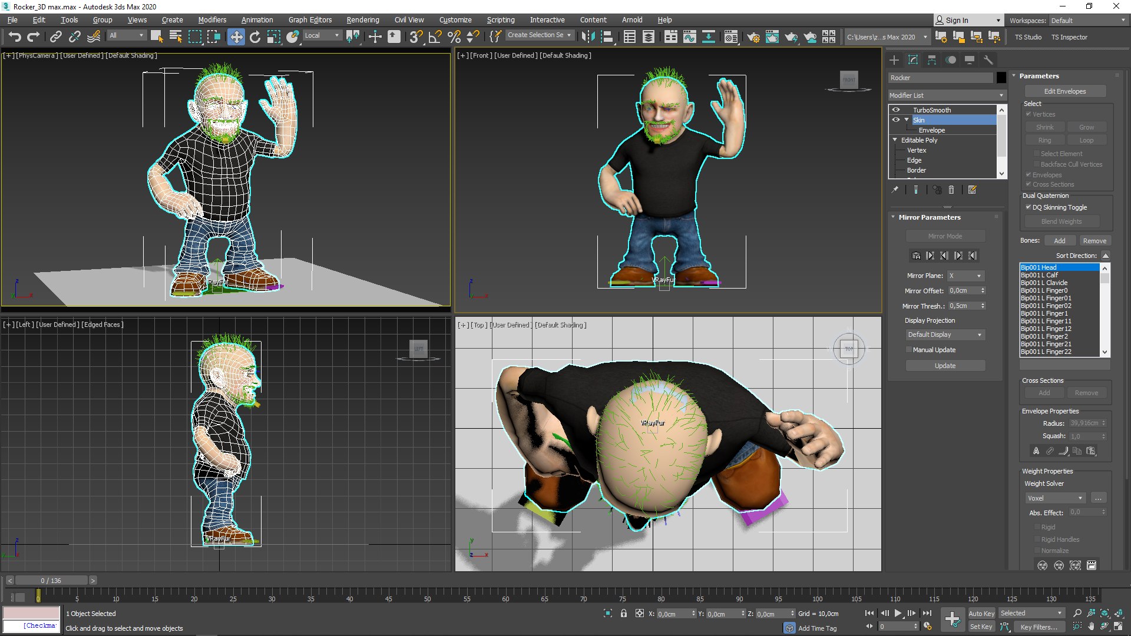The width and height of the screenshot is (1131, 636).
Task: Open Select by Name list icon
Action: click(176, 37)
